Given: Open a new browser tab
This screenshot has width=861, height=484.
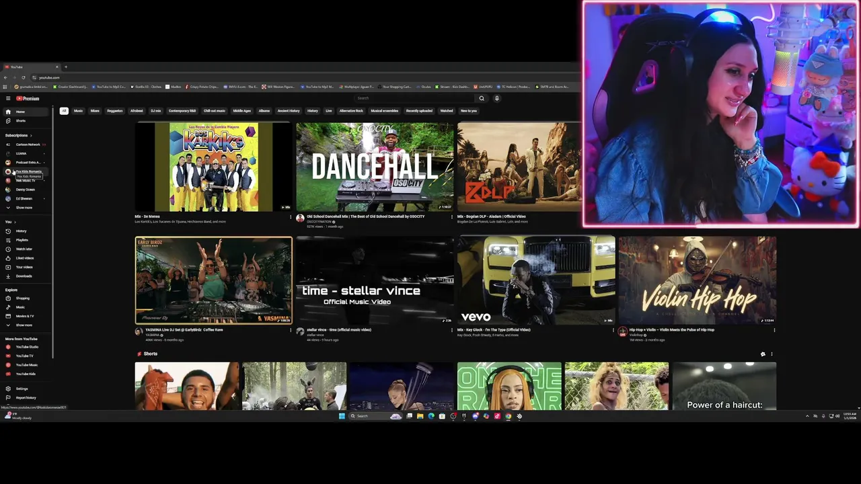Looking at the screenshot, I should [65, 67].
